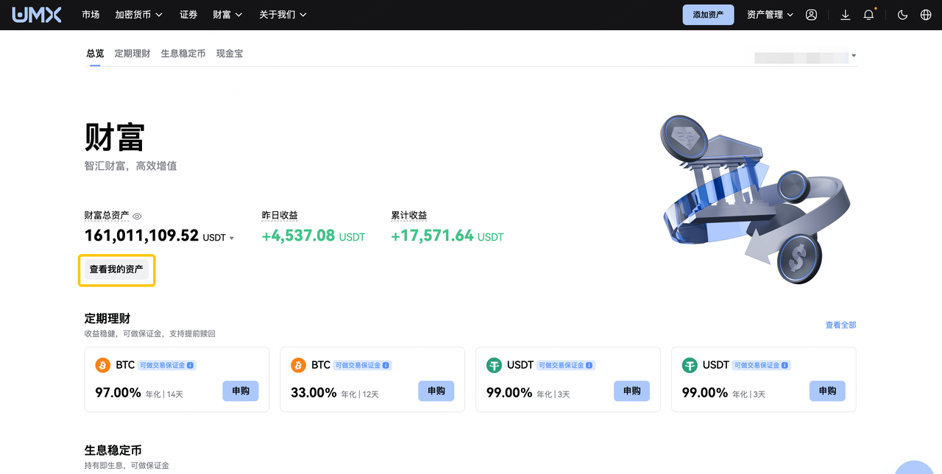The image size is (942, 474).
Task: Click the first USDT coin icon at 99.00%
Action: pyautogui.click(x=494, y=365)
